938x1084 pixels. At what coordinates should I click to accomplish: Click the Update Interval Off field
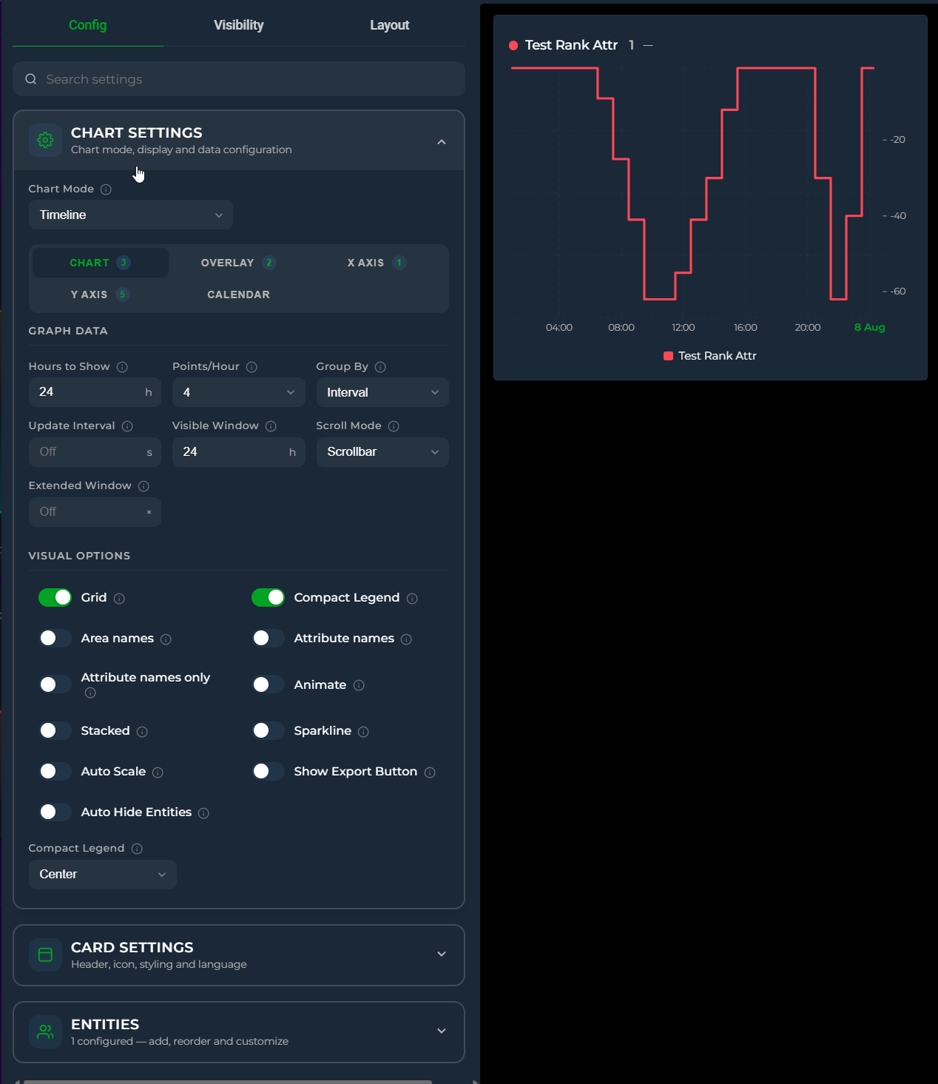[x=95, y=452]
